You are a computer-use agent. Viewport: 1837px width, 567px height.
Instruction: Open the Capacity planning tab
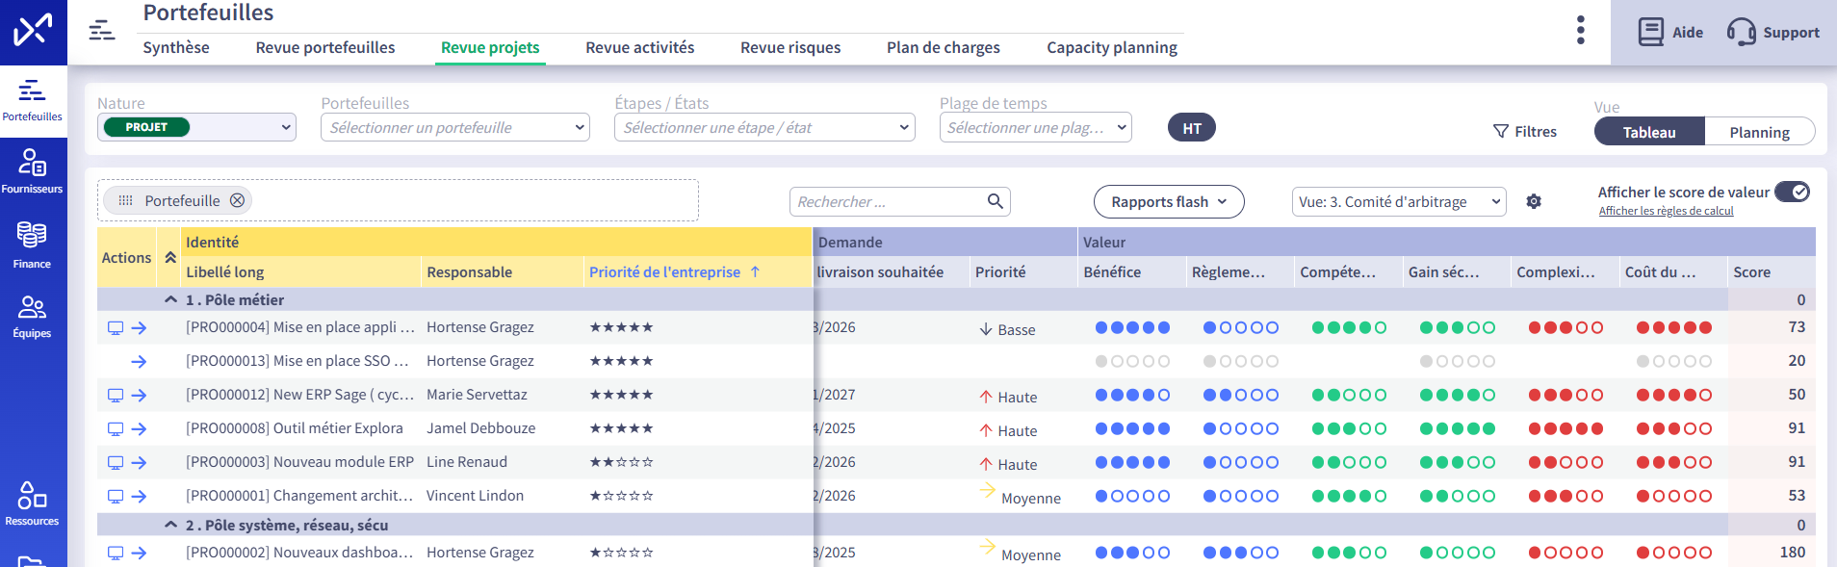pyautogui.click(x=1111, y=47)
